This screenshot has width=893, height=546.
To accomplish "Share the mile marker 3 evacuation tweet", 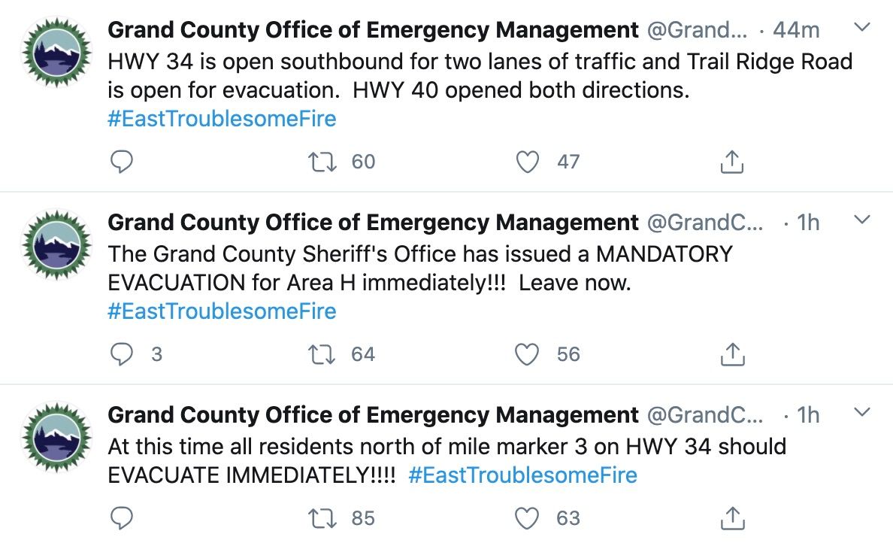I will (x=732, y=518).
